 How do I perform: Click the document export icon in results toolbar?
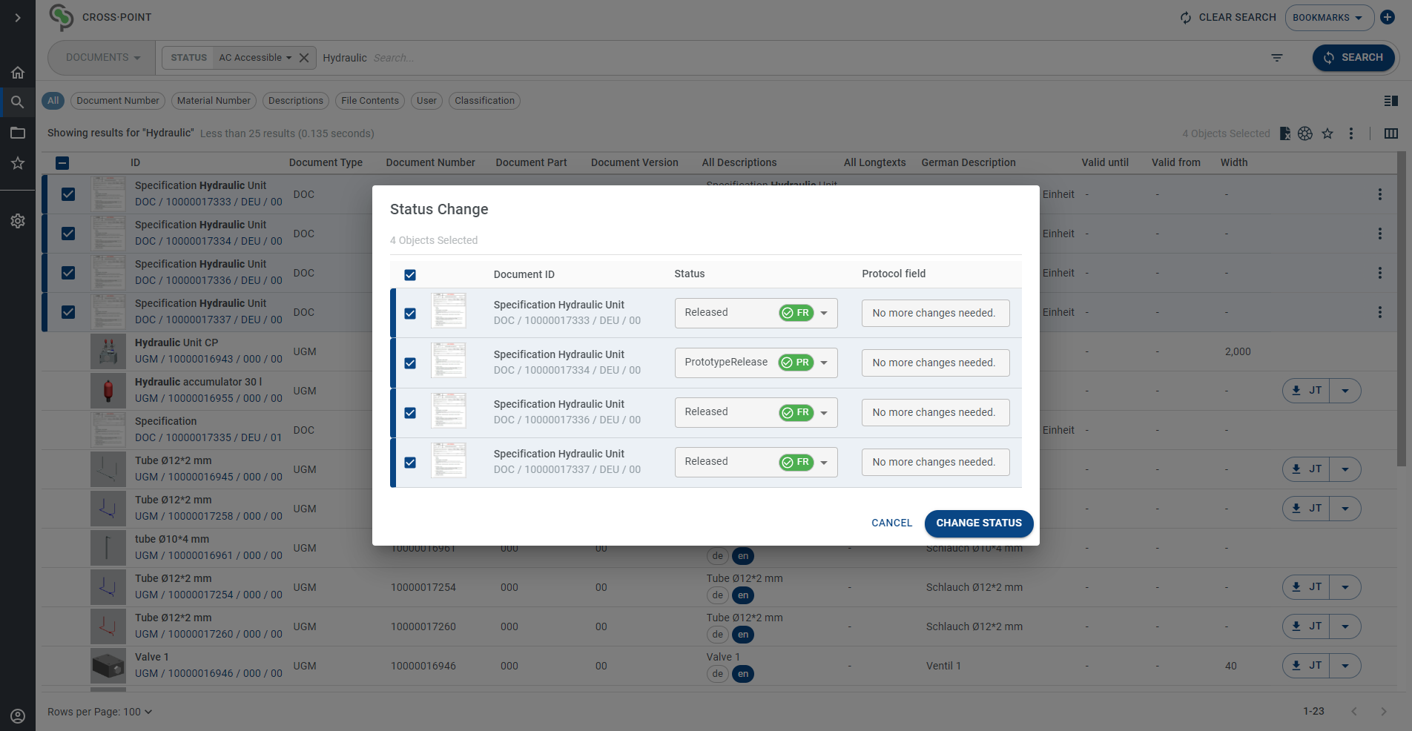click(1284, 133)
